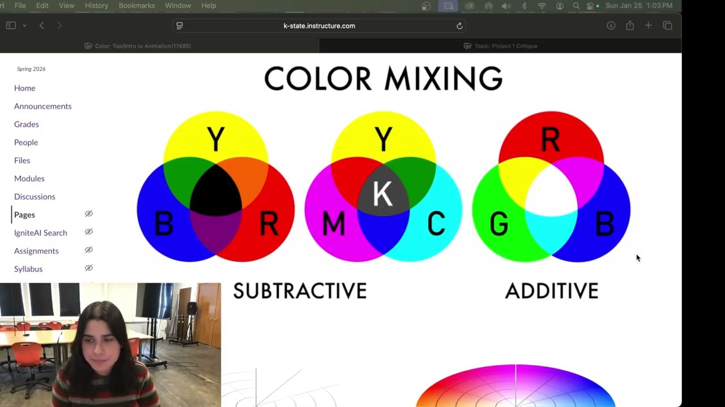Open the Syllabus link
725x407 pixels.
[x=28, y=269]
